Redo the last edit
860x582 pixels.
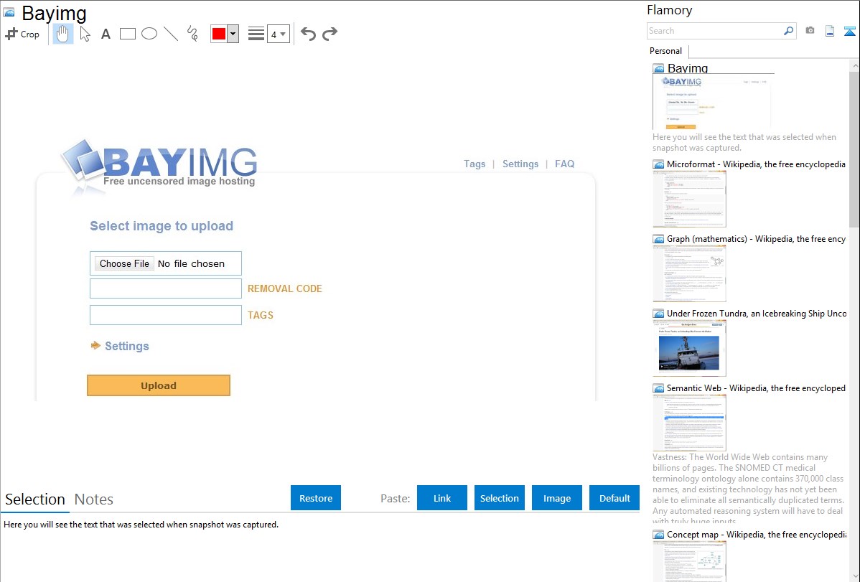point(329,34)
